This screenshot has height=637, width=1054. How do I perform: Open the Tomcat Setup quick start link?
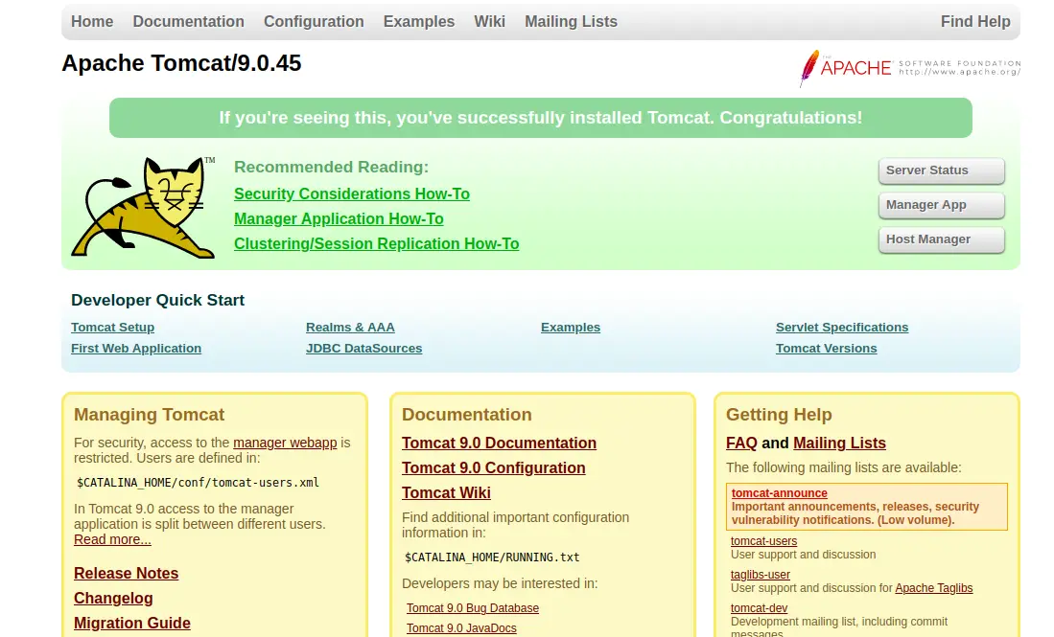(x=113, y=328)
